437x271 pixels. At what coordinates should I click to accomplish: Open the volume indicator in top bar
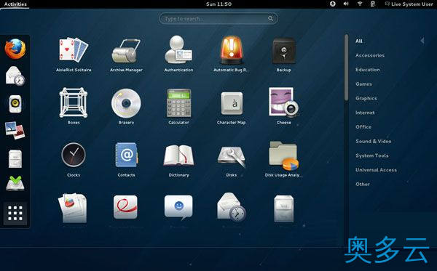click(346, 4)
